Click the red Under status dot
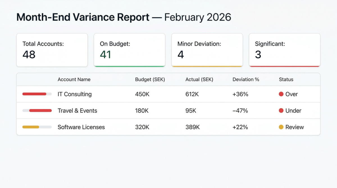Viewport: 337px width, 188px height. [281, 111]
